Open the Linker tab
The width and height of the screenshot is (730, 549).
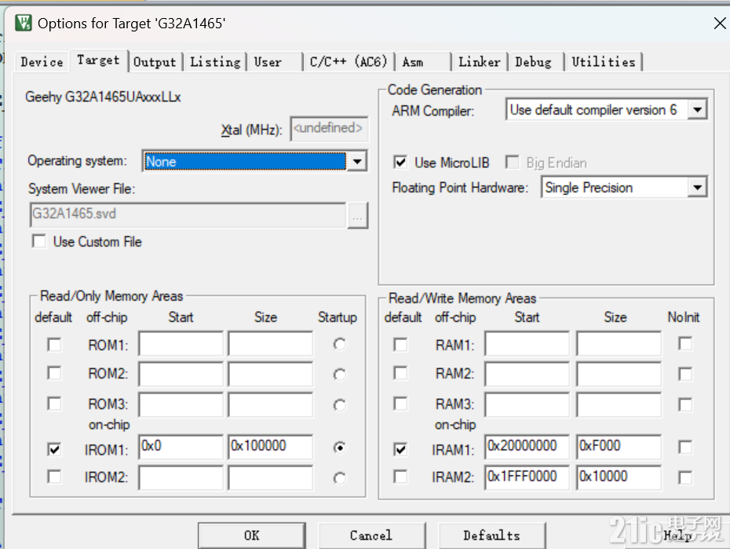pyautogui.click(x=480, y=61)
